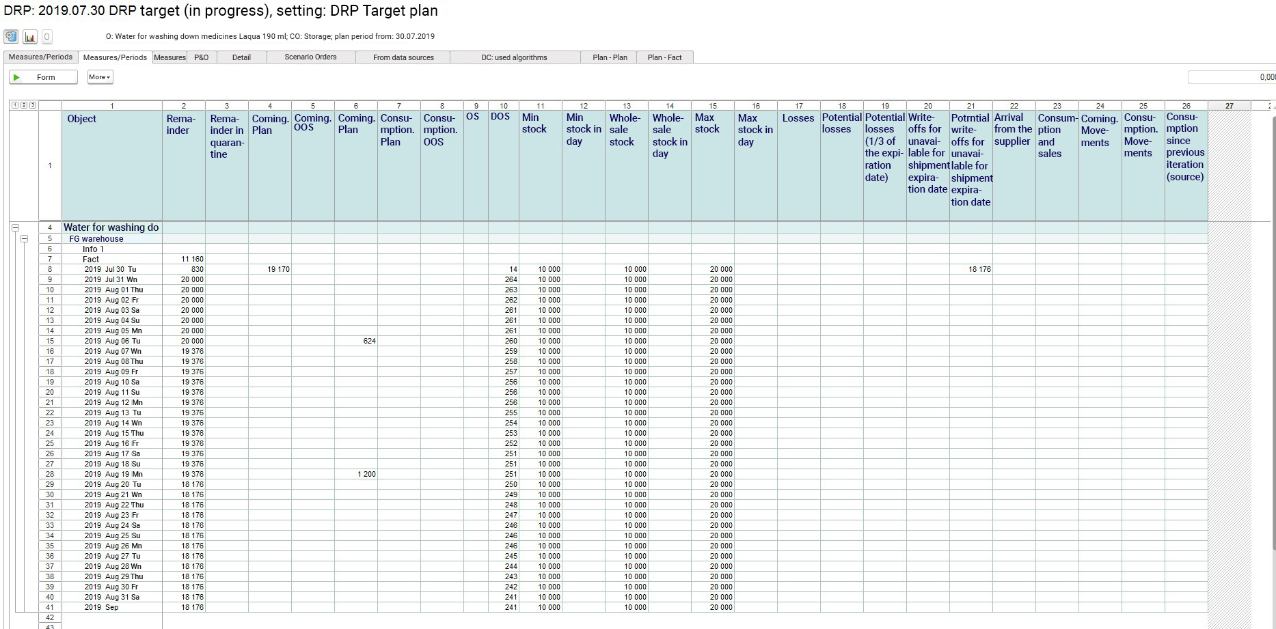The image size is (1276, 629).
Task: Collapse the 'FG warehouse' group
Action: click(x=25, y=239)
